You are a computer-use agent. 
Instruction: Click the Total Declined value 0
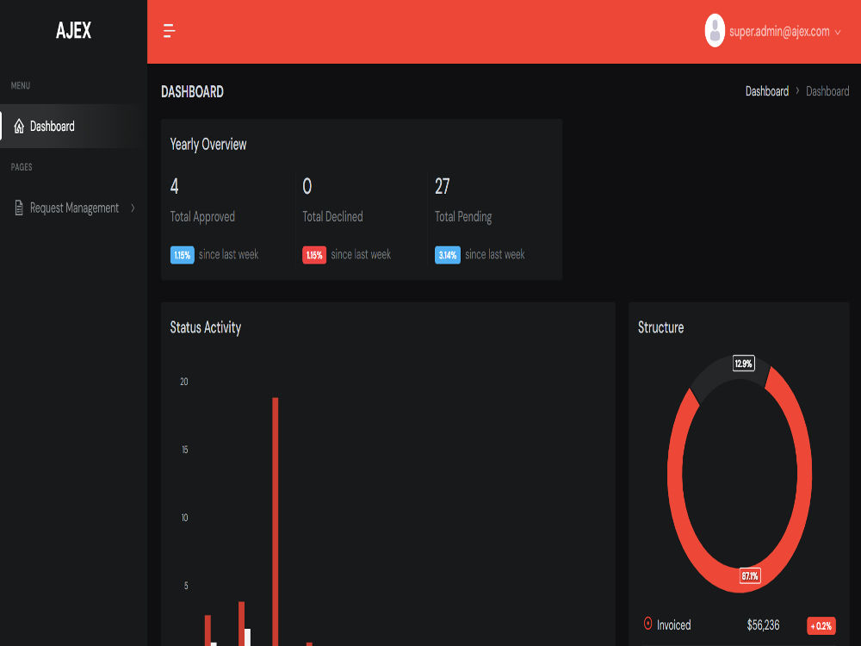(x=307, y=186)
